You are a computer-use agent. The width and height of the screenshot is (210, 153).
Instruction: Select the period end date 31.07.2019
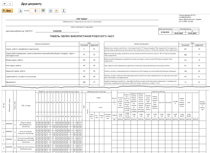click(x=192, y=33)
